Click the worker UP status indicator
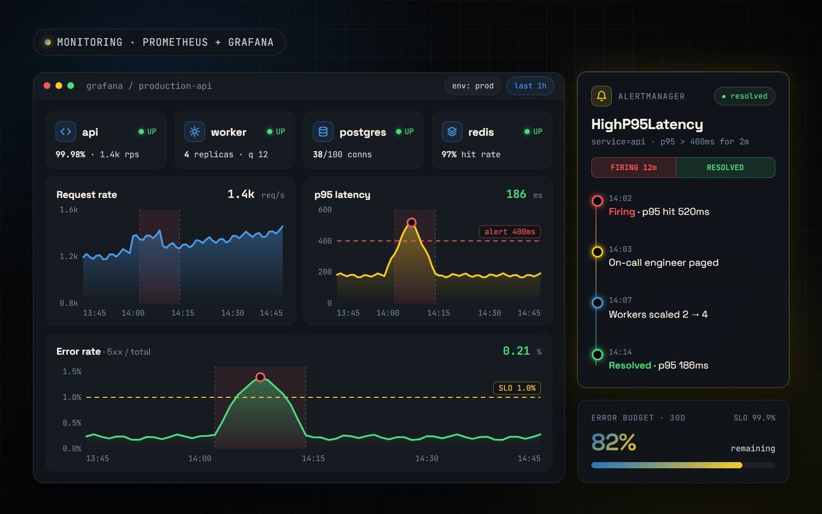Image resolution: width=822 pixels, height=514 pixels. [276, 132]
